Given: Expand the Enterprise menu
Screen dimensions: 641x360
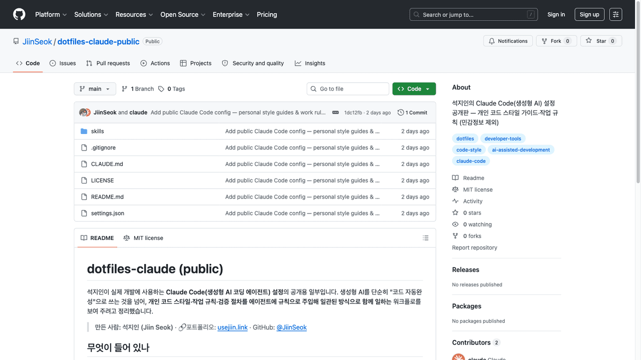Looking at the screenshot, I should [x=231, y=14].
